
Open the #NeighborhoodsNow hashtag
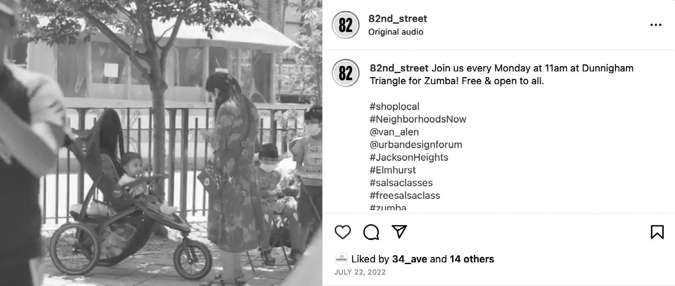coord(418,119)
